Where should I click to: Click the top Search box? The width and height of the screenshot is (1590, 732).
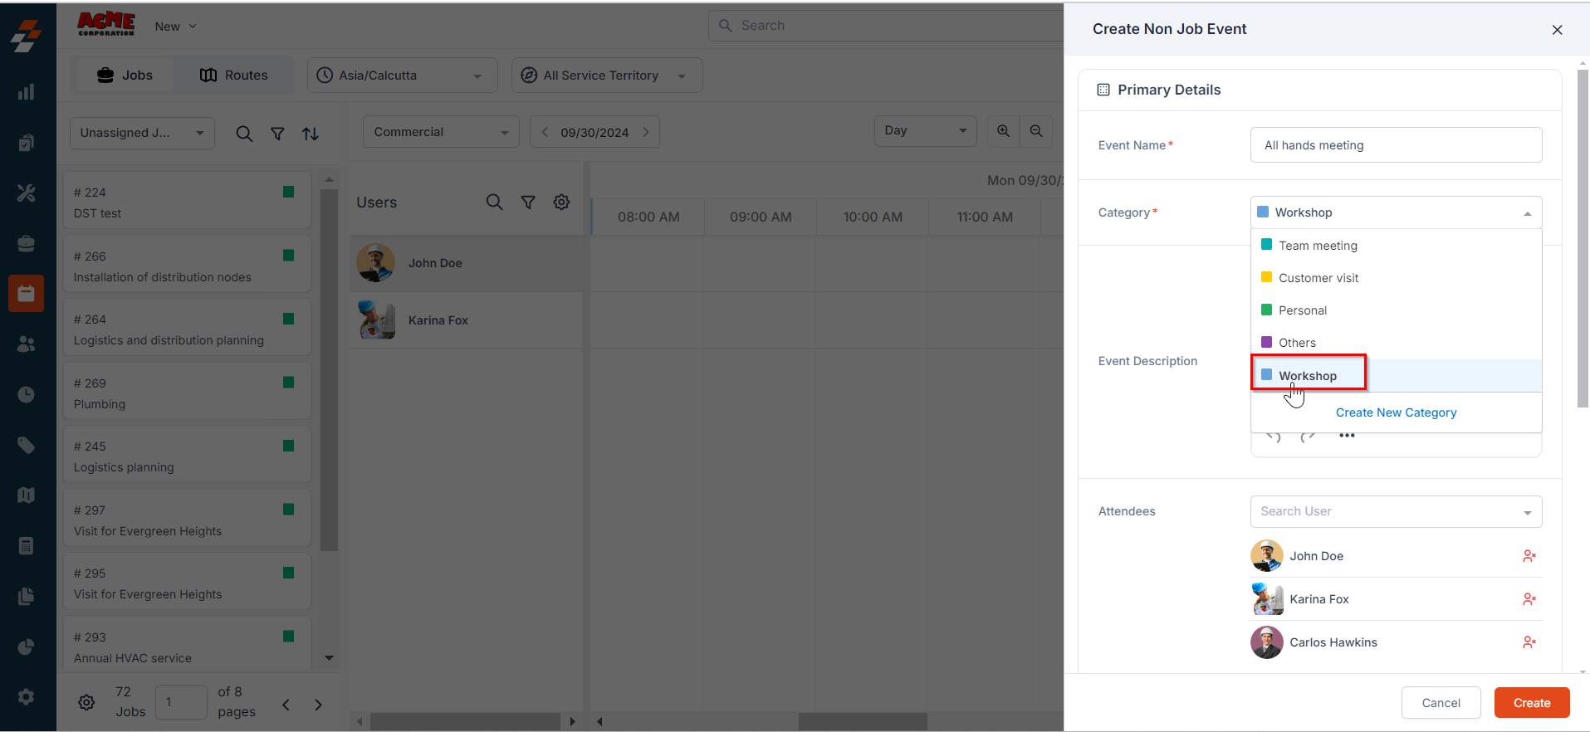886,26
